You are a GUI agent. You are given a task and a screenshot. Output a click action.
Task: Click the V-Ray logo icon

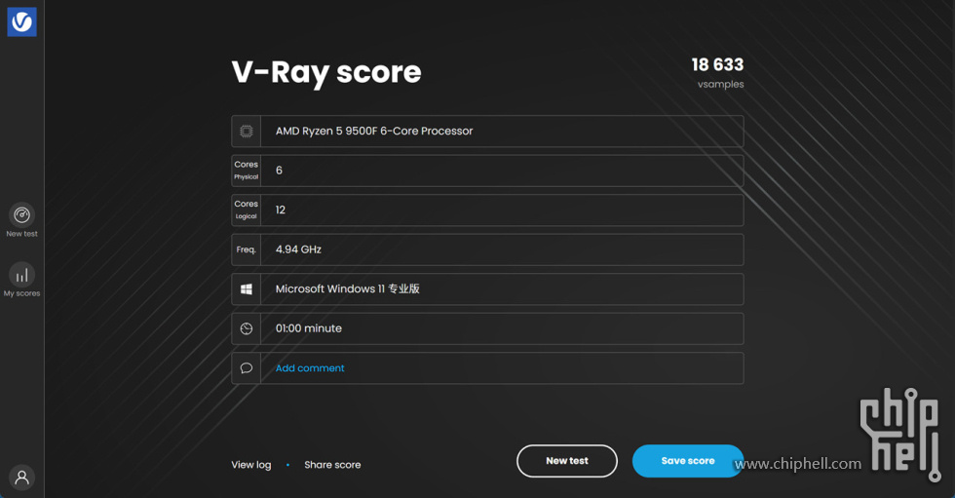tap(21, 21)
